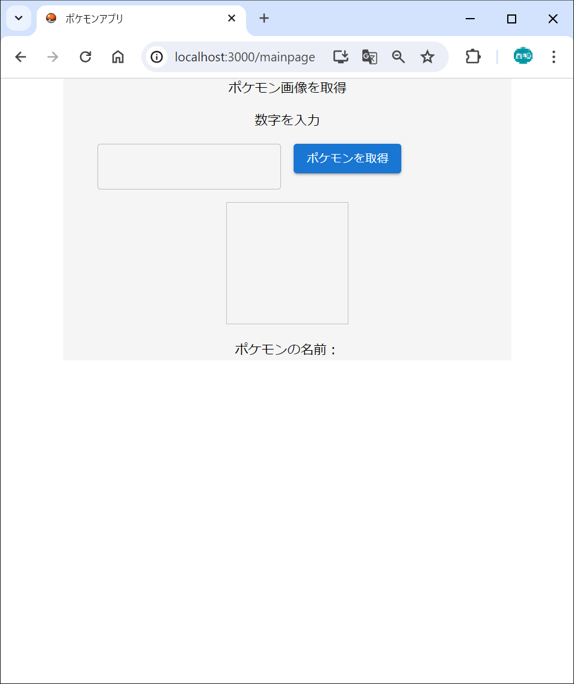Click the ポケモンを取得 button
Image resolution: width=574 pixels, height=684 pixels.
[347, 158]
